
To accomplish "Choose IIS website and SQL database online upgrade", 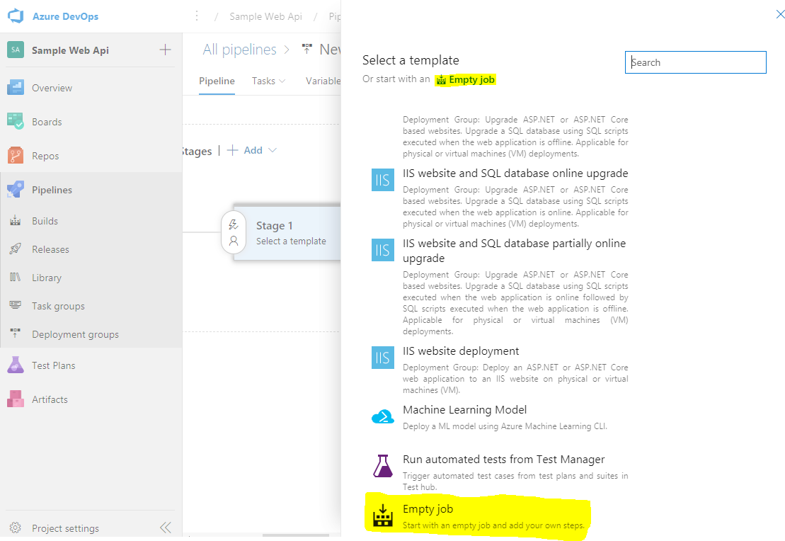I will (515, 173).
